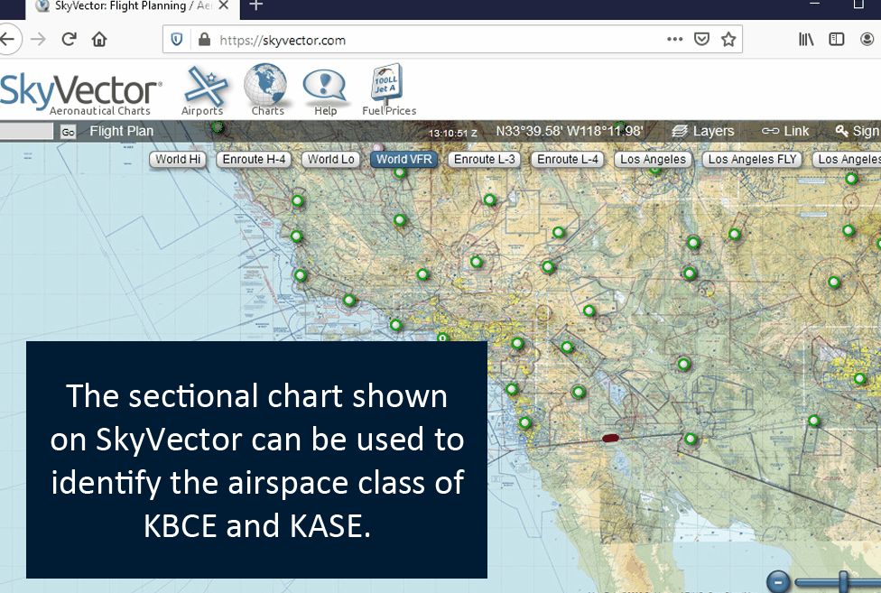Toggle the Firefox sidebar icon
This screenshot has width=881, height=593.
(837, 40)
